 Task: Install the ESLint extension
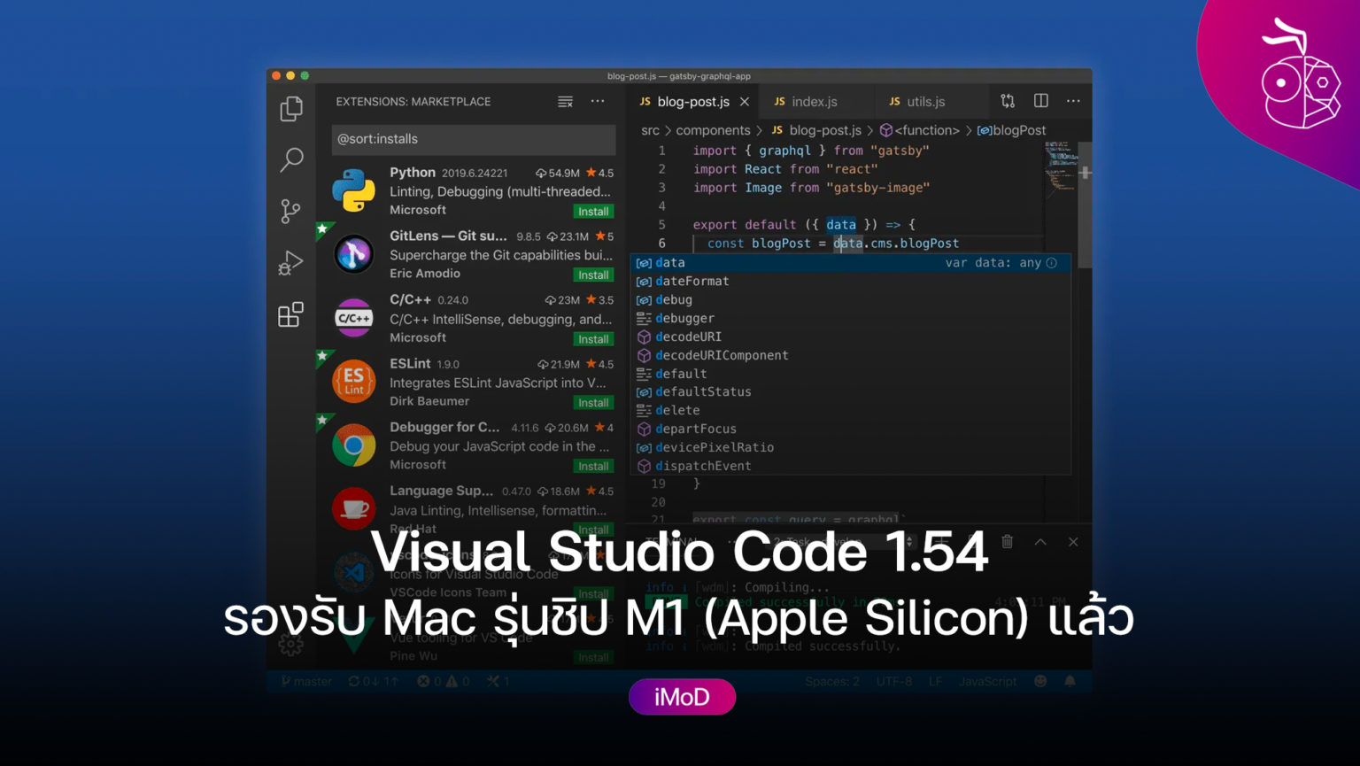593,402
